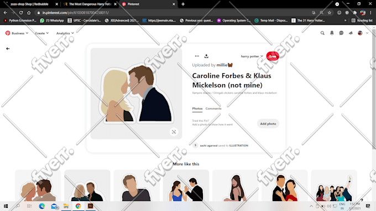The width and height of the screenshot is (376, 211).
Task: Open the WhatsApp bookmark
Action: click(52, 20)
